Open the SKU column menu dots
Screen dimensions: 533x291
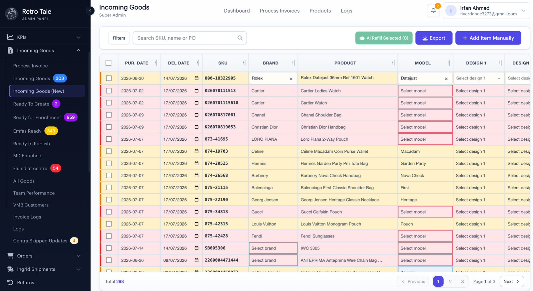coord(244,63)
